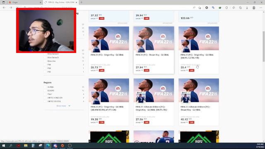Switch to the FIFA 22 G2A.COM tab
This screenshot has width=265, height=149.
(61, 2)
